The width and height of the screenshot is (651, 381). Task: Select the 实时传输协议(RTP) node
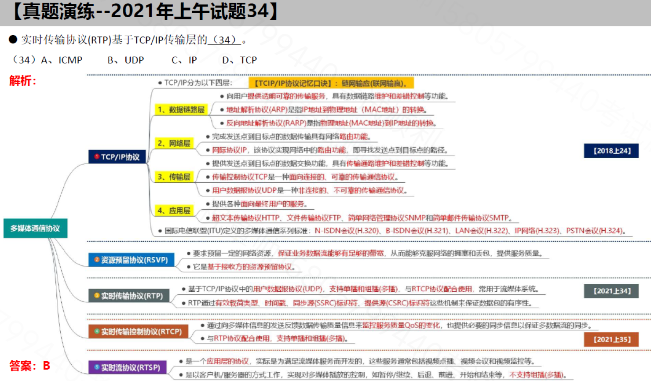coord(128,296)
